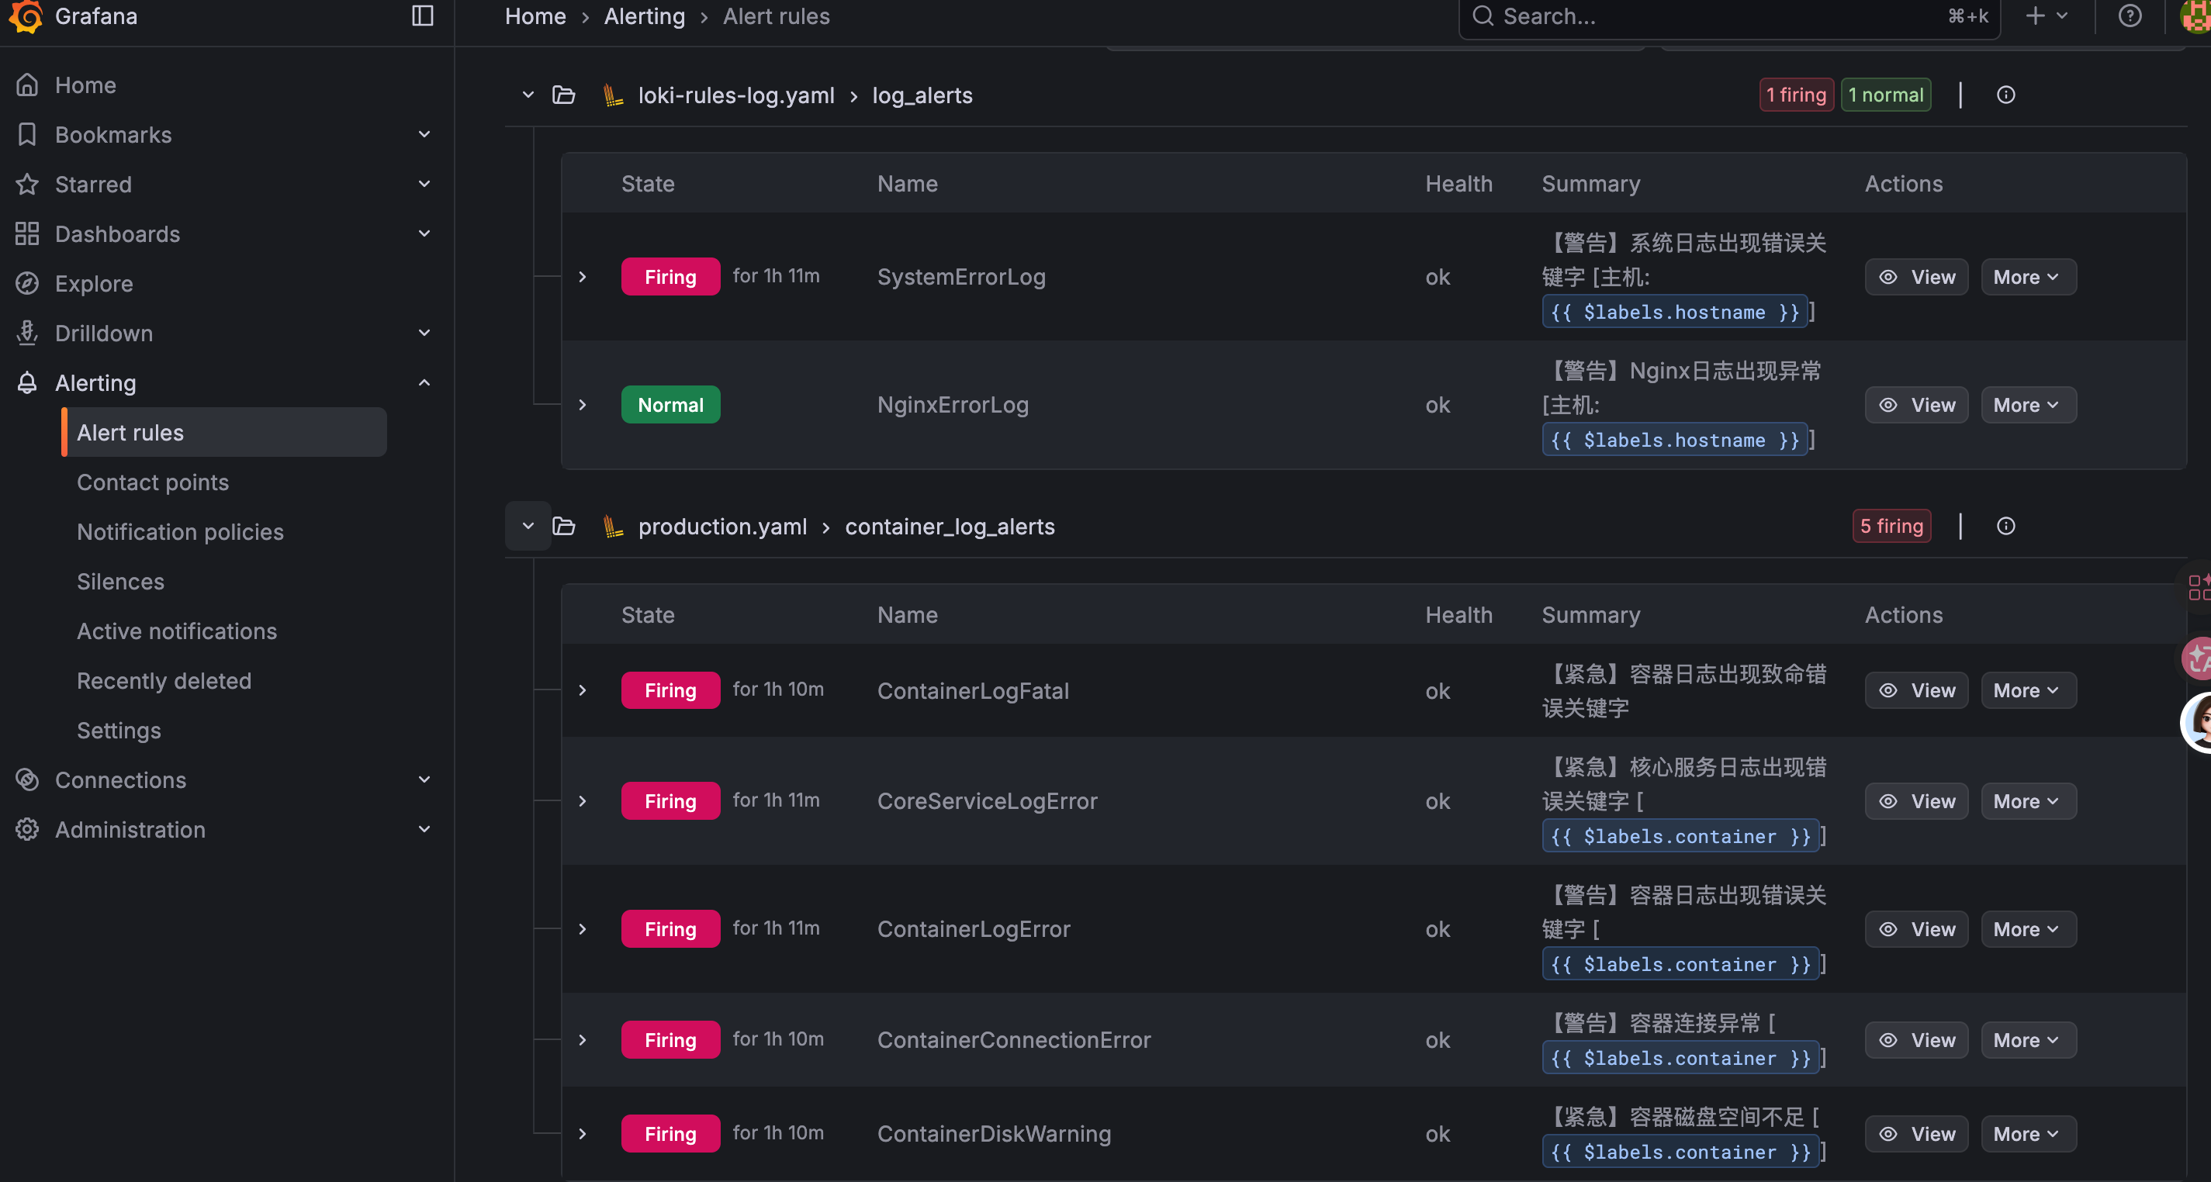Click the Explore compass icon in sidebar
The image size is (2211, 1182).
[27, 283]
